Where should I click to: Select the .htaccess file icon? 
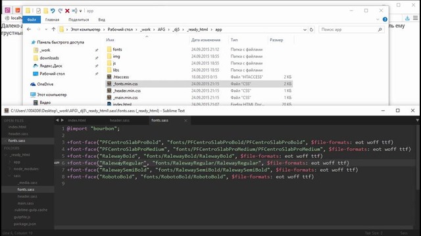tap(109, 77)
